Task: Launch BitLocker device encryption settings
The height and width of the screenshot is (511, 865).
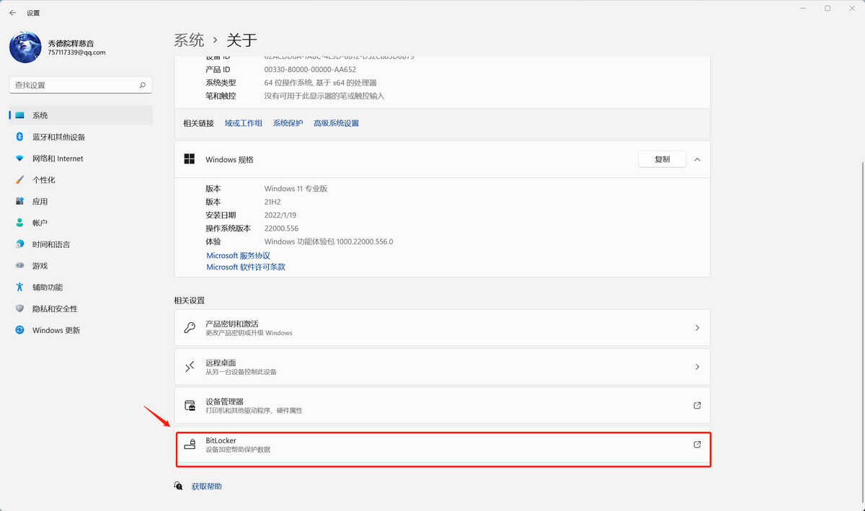Action: (442, 445)
